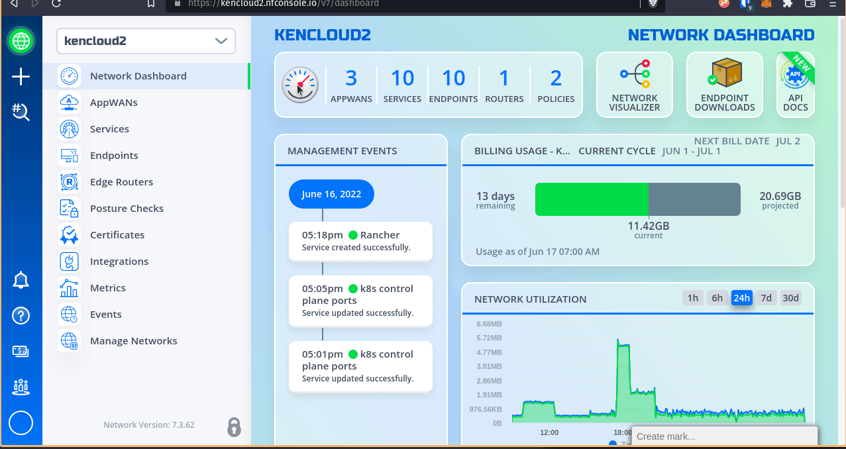Viewport: 846px width, 449px height.
Task: Open the 10 Endpoints summary tile
Action: coord(453,85)
